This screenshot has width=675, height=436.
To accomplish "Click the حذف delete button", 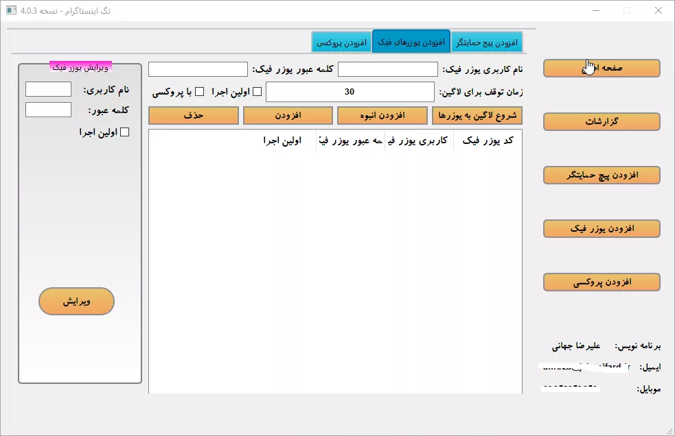I will pyautogui.click(x=193, y=116).
